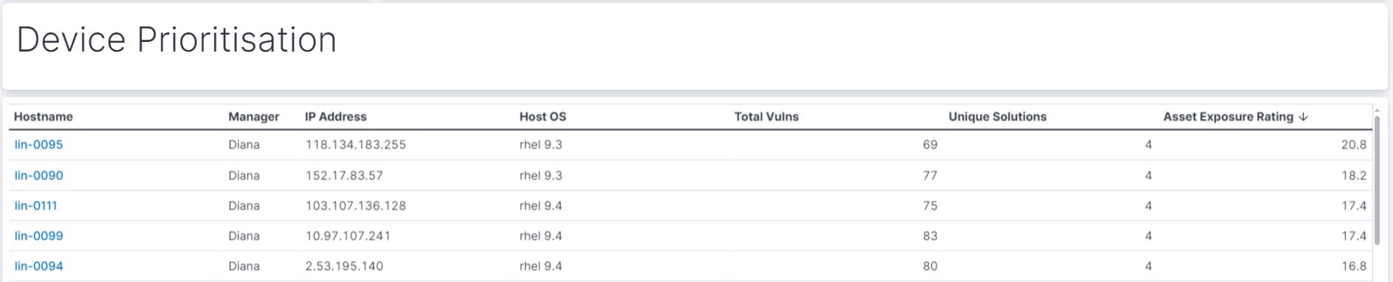
Task: Open the lin-0094 hostname link
Action: point(38,266)
